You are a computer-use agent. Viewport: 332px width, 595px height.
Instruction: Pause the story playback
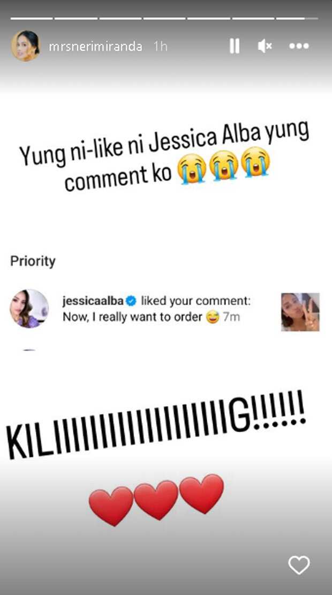(235, 46)
